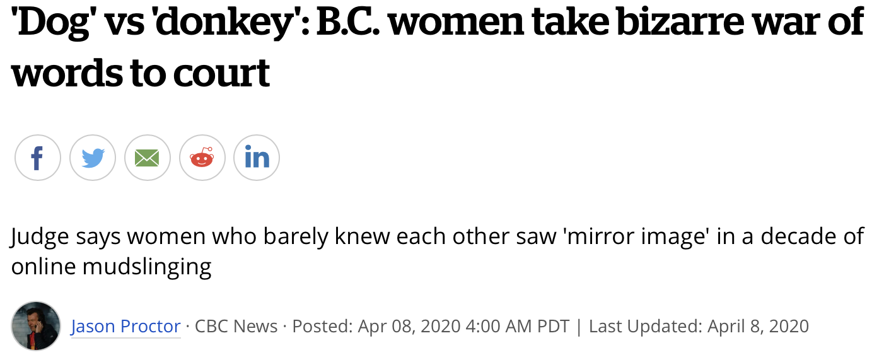Click 'online mudslinging' in the subheading

(111, 266)
